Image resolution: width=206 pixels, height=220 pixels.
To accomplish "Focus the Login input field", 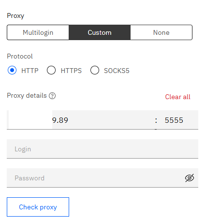I will click(103, 149).
